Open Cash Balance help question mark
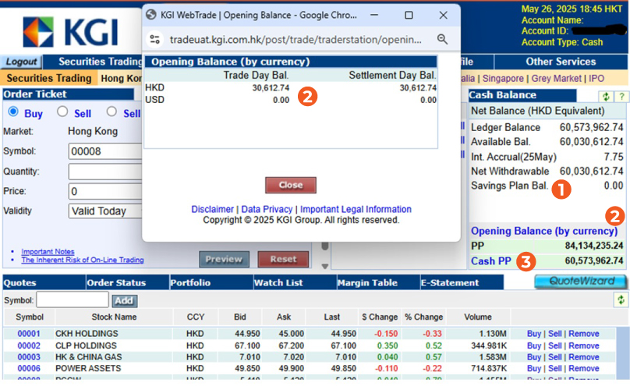 621,96
